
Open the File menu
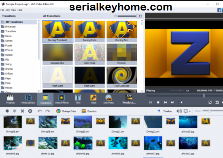pos(2,10)
